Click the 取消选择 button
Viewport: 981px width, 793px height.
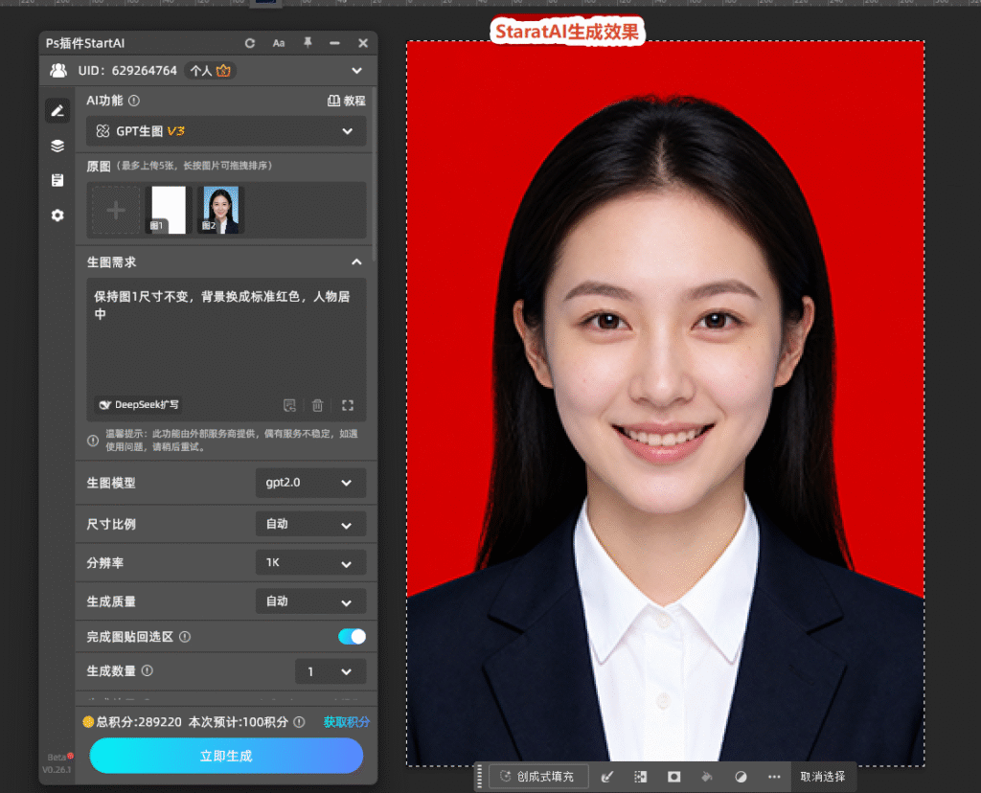(822, 777)
